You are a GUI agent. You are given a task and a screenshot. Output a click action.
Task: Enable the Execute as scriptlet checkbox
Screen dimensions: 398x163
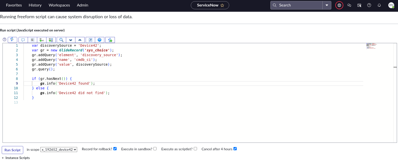click(x=196, y=149)
